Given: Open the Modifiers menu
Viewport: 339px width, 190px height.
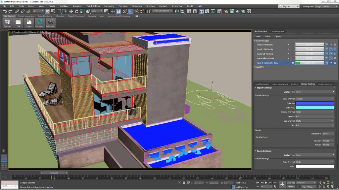Looking at the screenshot, I should (64, 6).
